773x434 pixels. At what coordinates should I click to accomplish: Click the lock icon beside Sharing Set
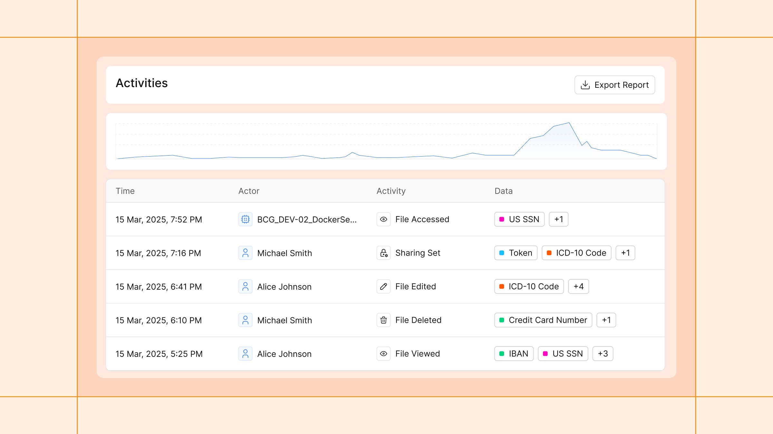(384, 253)
